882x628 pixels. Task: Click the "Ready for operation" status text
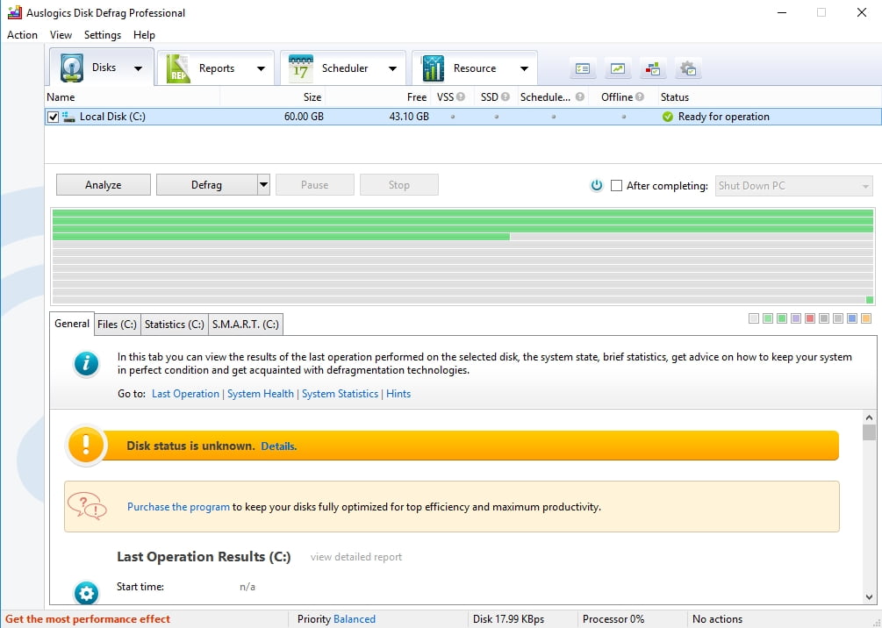coord(724,117)
